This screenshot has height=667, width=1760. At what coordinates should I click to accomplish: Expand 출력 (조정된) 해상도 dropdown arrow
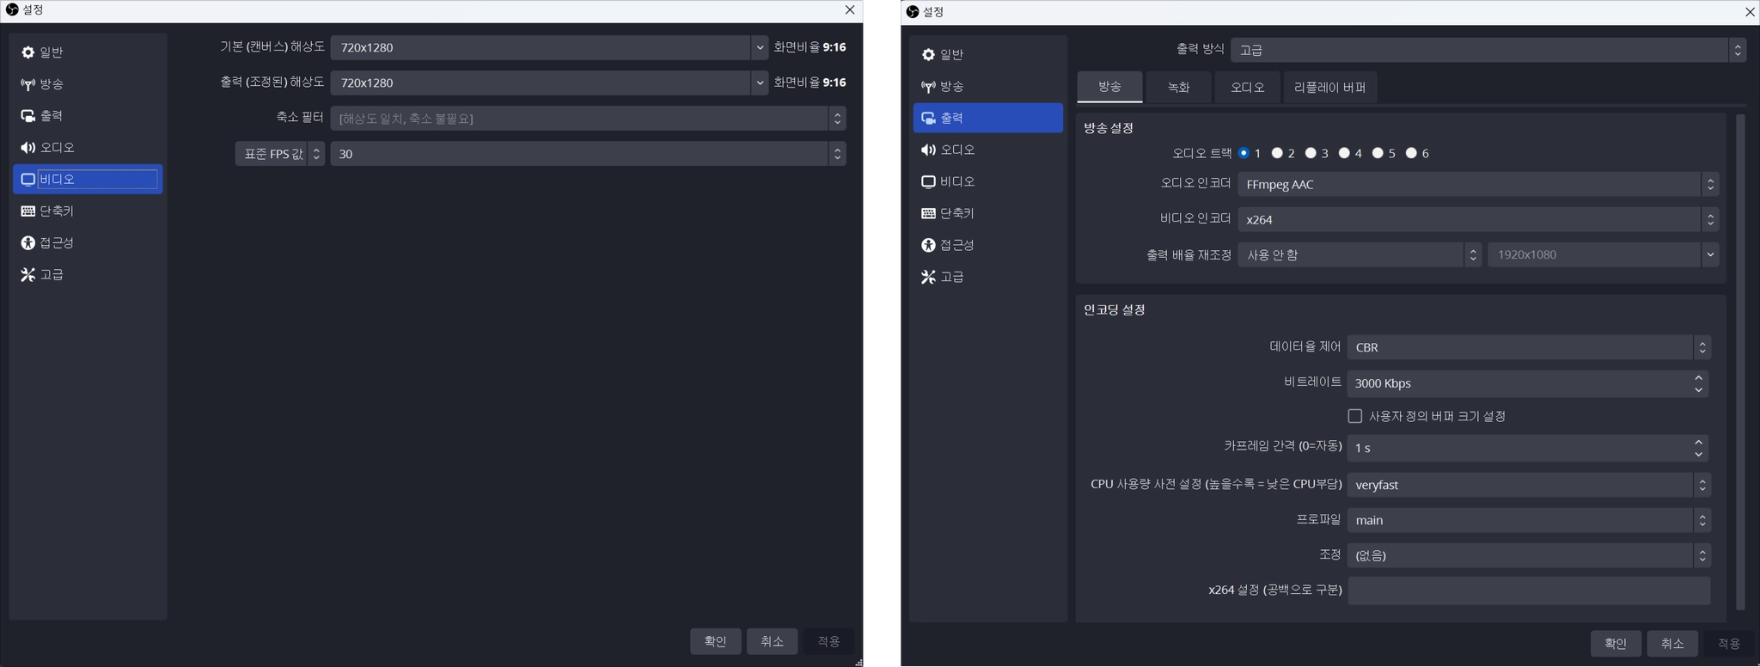point(760,83)
